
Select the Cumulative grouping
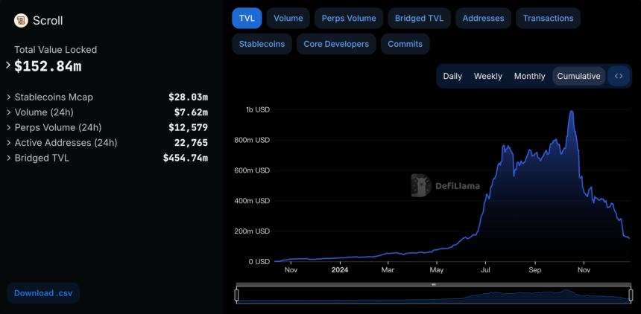pos(579,76)
